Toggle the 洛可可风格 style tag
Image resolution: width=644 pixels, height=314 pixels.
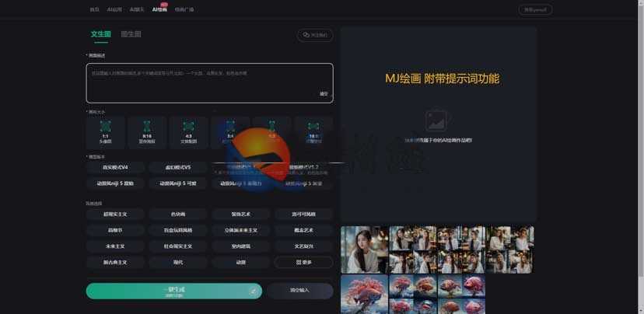[304, 215]
